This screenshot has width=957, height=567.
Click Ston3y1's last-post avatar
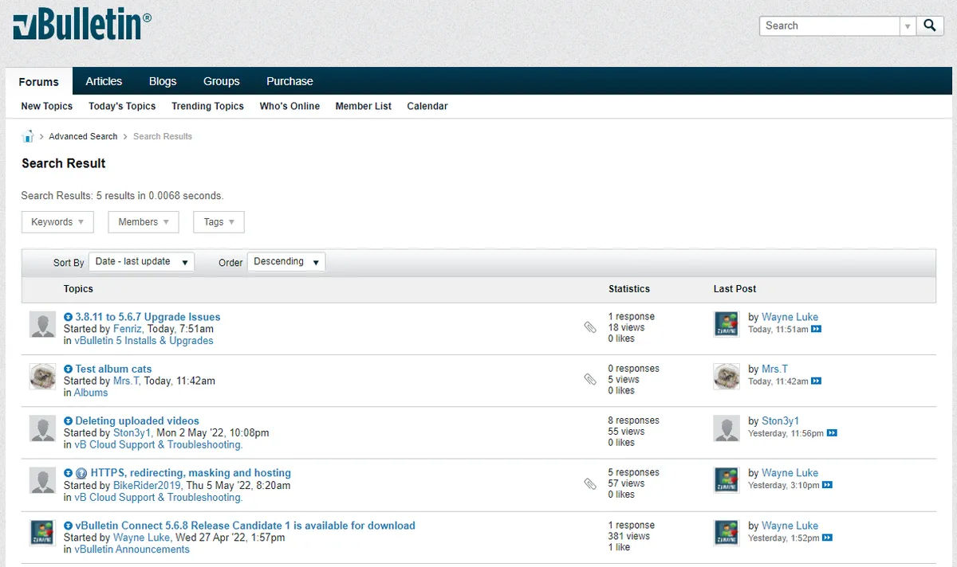pyautogui.click(x=727, y=428)
